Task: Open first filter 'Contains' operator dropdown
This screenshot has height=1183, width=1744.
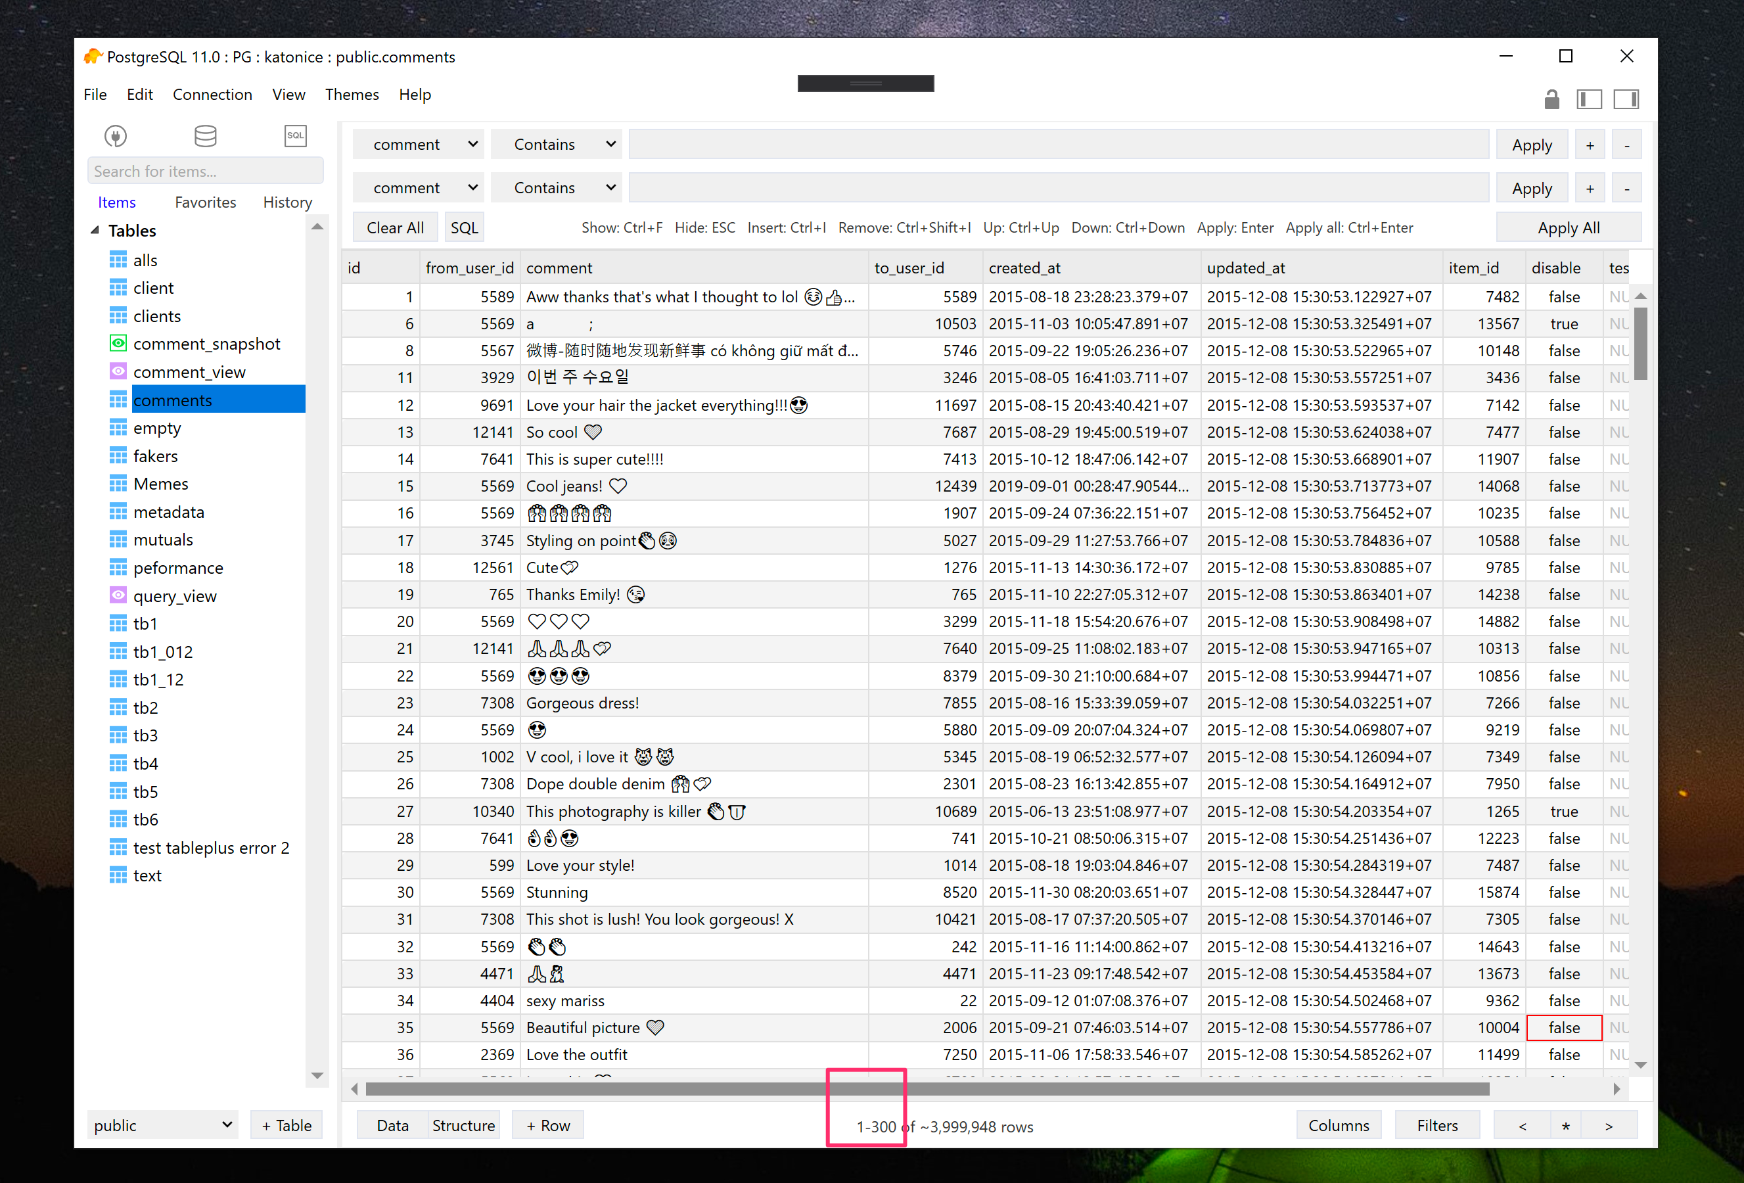Action: click(x=556, y=144)
